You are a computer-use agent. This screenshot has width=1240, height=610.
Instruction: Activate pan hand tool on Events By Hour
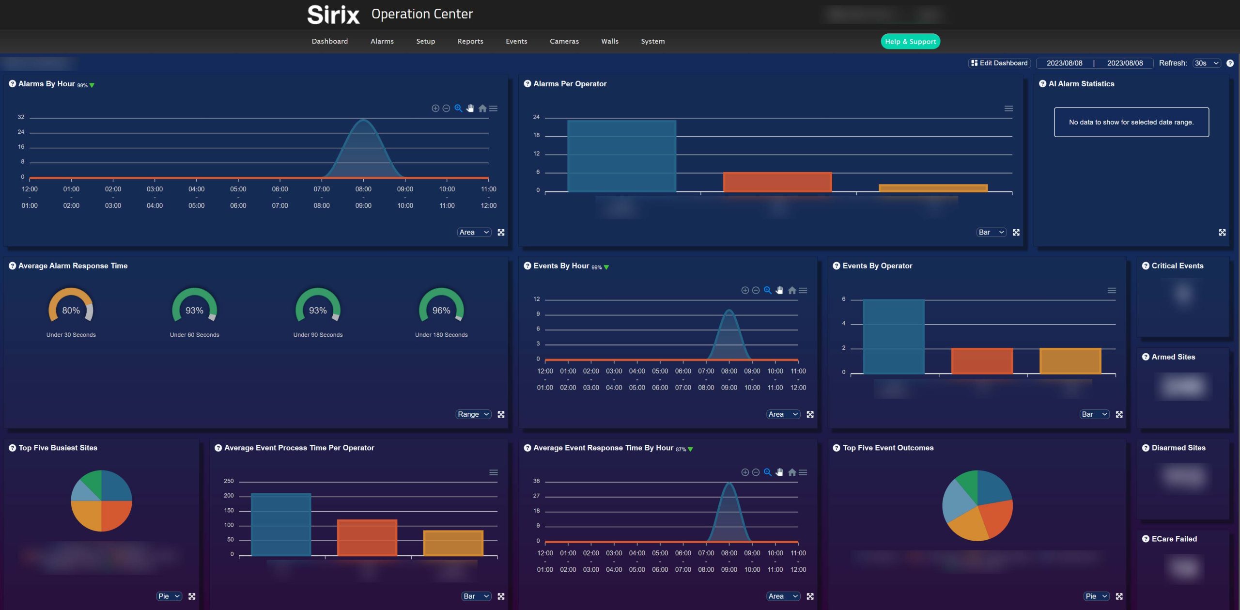click(779, 291)
